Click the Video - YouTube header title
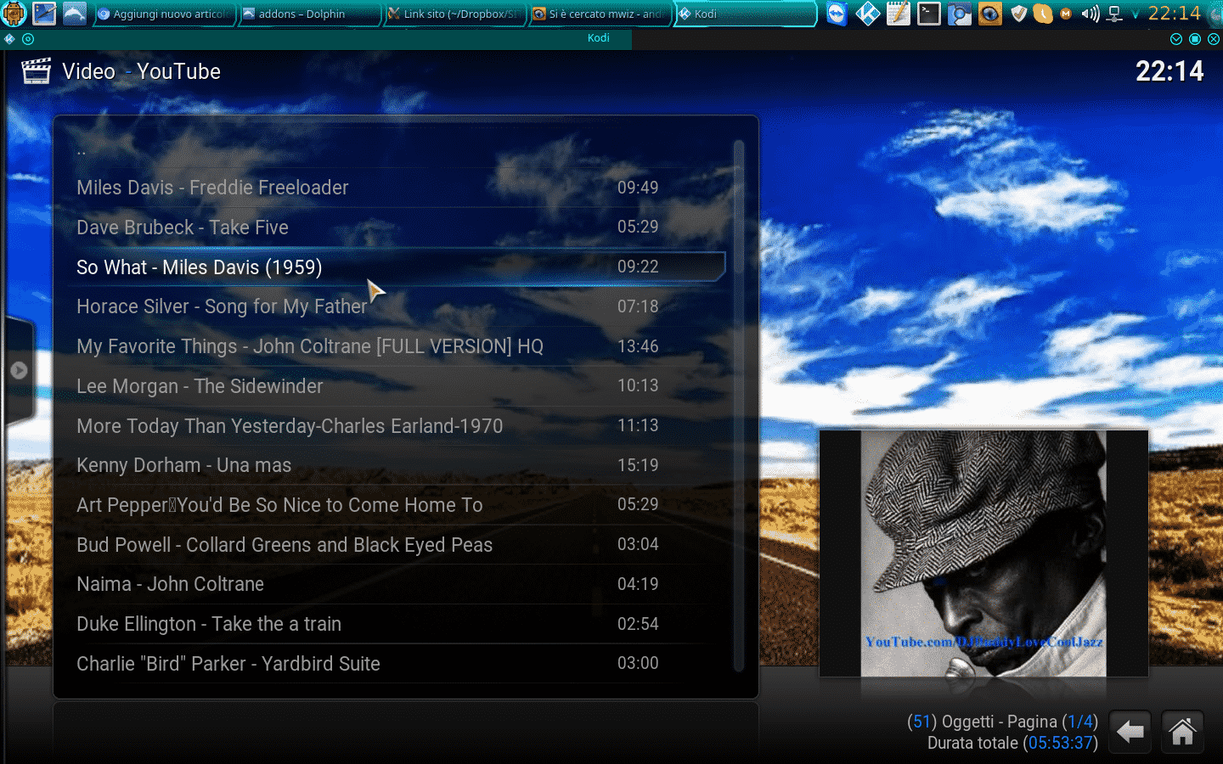Image resolution: width=1223 pixels, height=764 pixels. pyautogui.click(x=141, y=71)
